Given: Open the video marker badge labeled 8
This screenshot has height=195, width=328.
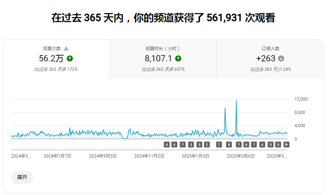Looking at the screenshot, I should click(229, 145).
